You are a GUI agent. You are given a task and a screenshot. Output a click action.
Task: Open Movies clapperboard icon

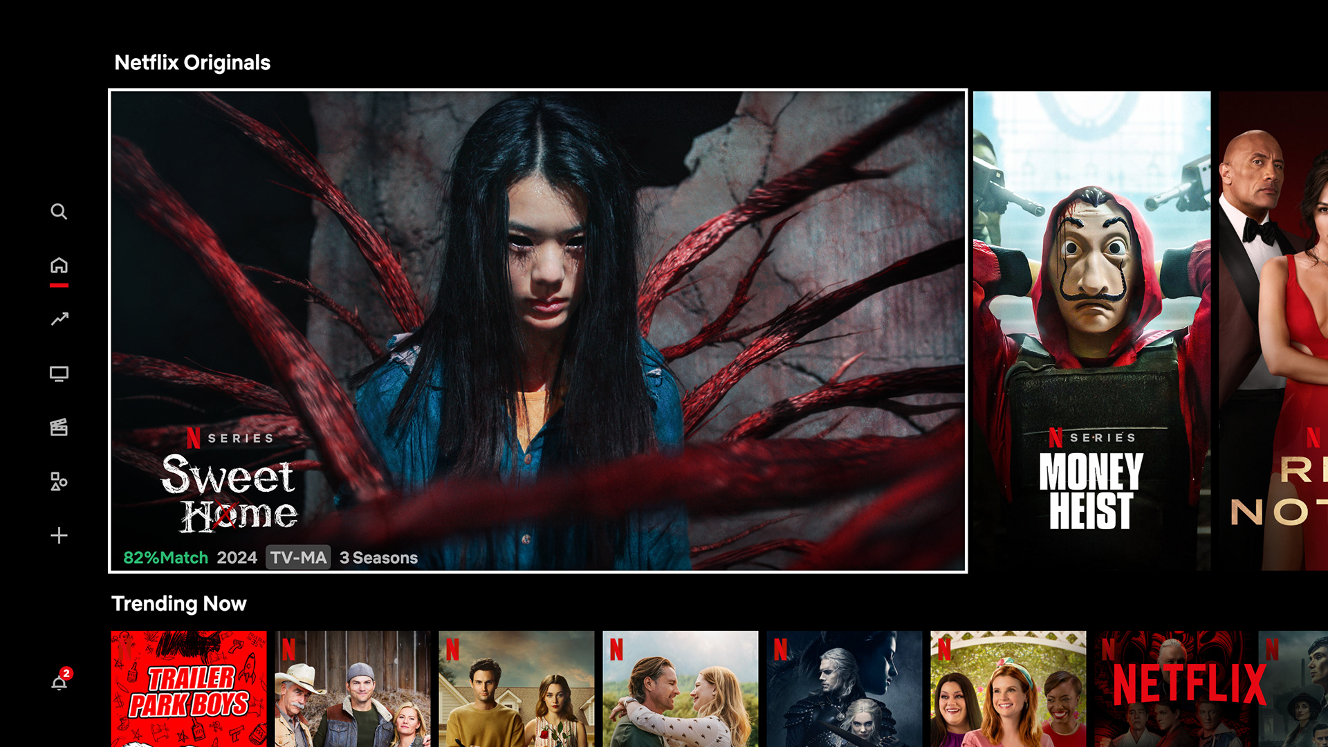(59, 427)
